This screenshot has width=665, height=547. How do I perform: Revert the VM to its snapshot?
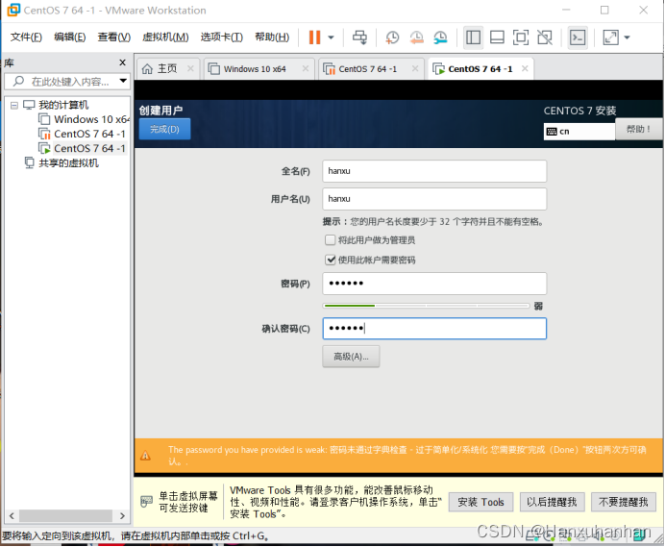pyautogui.click(x=416, y=37)
